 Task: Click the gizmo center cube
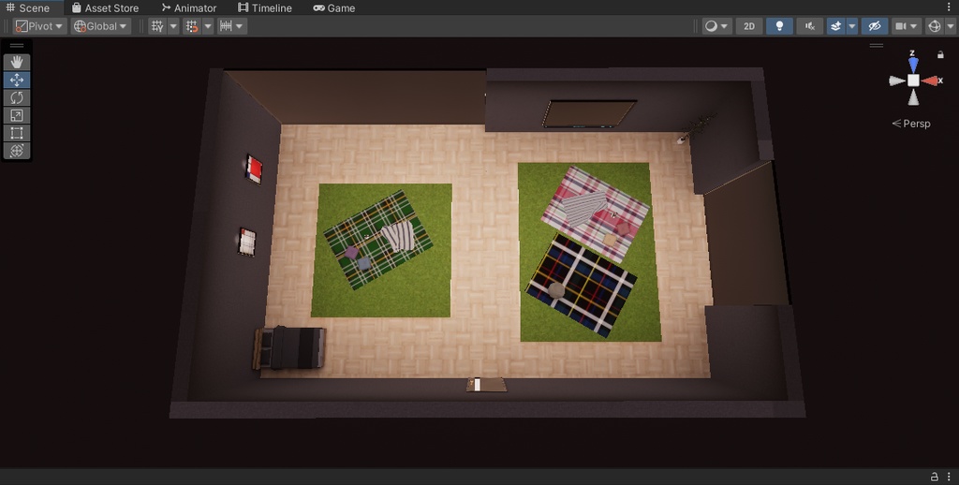coord(913,81)
